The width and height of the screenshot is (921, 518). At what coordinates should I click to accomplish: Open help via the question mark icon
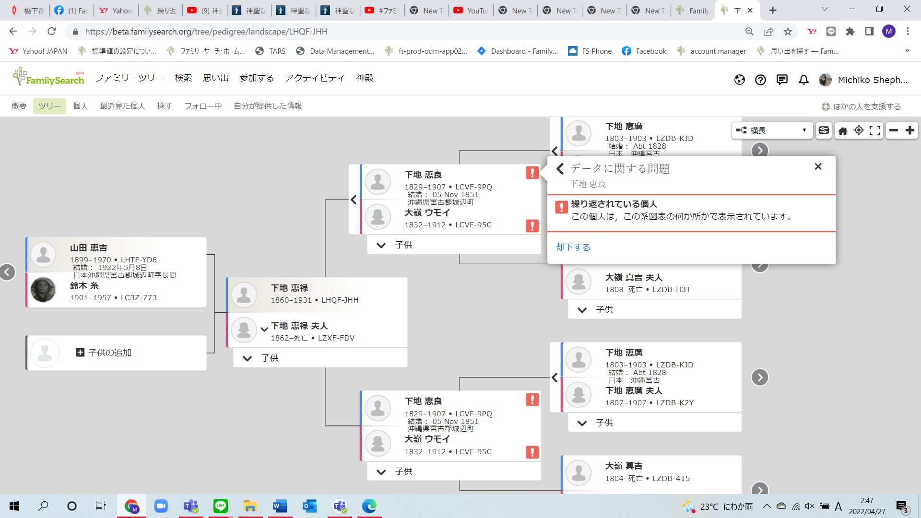pos(760,80)
